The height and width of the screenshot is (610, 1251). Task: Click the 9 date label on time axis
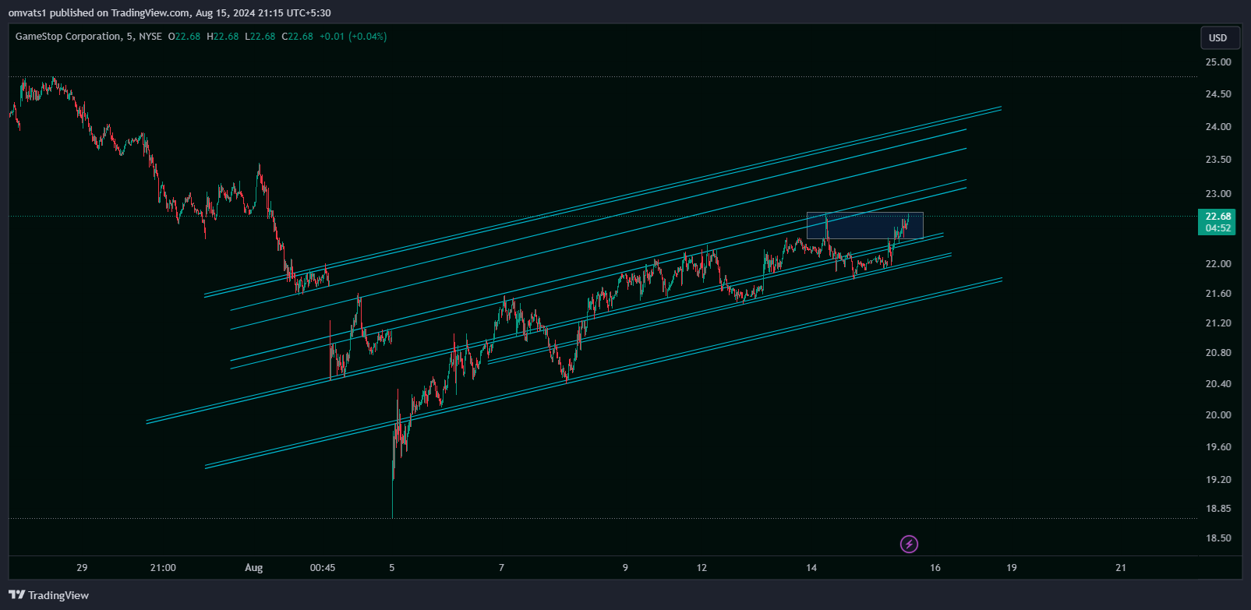(x=625, y=568)
